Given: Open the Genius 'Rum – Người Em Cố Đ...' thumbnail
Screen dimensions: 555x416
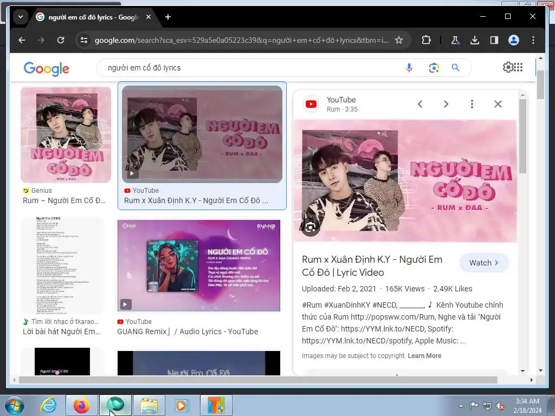Looking at the screenshot, I should (66, 135).
